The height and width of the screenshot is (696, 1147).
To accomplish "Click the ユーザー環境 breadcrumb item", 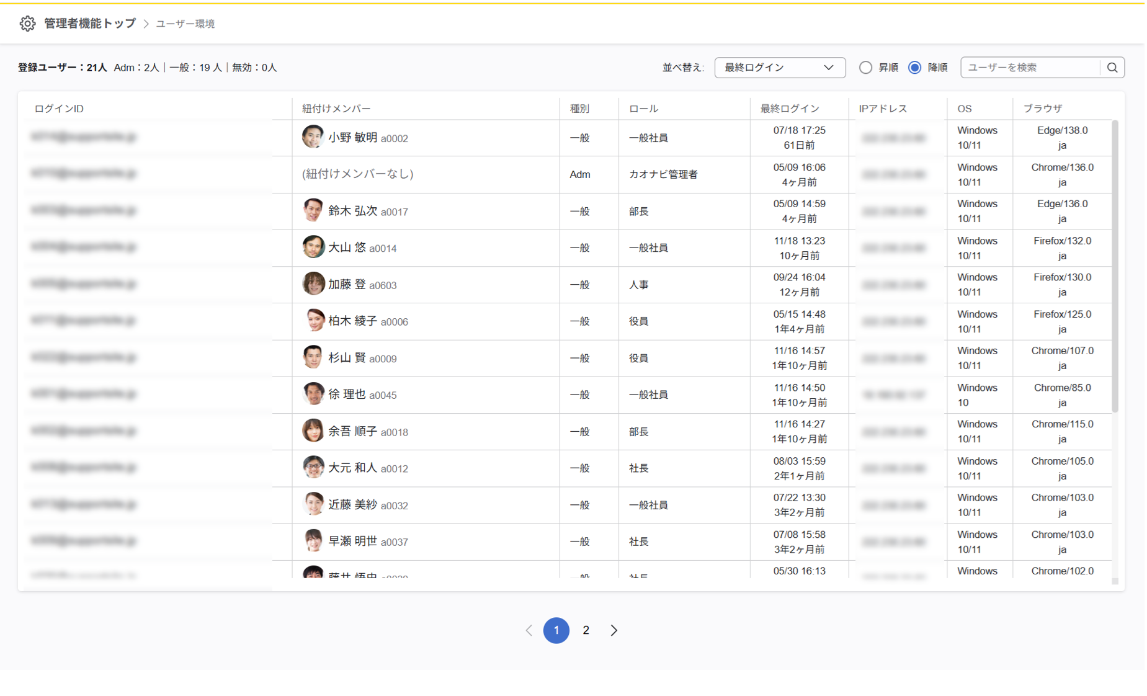I will pos(185,24).
